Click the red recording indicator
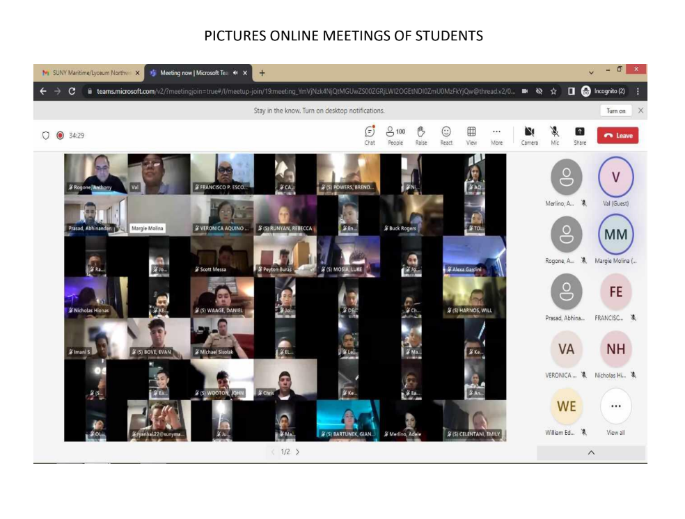Image resolution: width=685 pixels, height=519 pixels. (61, 135)
